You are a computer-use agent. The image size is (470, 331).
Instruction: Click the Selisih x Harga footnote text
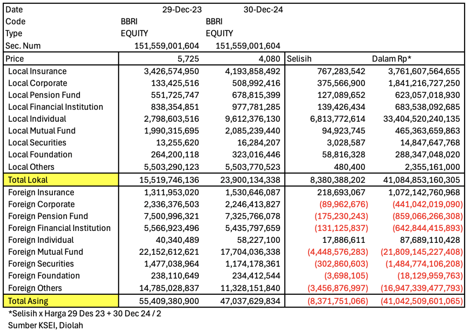pos(84,314)
